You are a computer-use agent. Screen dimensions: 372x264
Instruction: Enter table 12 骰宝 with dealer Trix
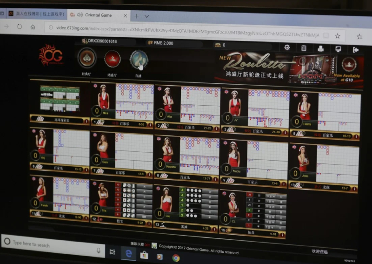[x=121, y=204]
